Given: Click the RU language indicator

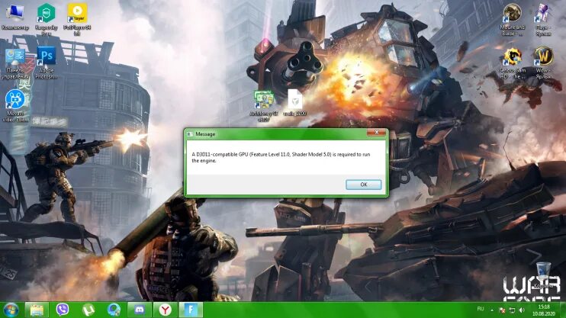Looking at the screenshot, I should click(x=480, y=309).
